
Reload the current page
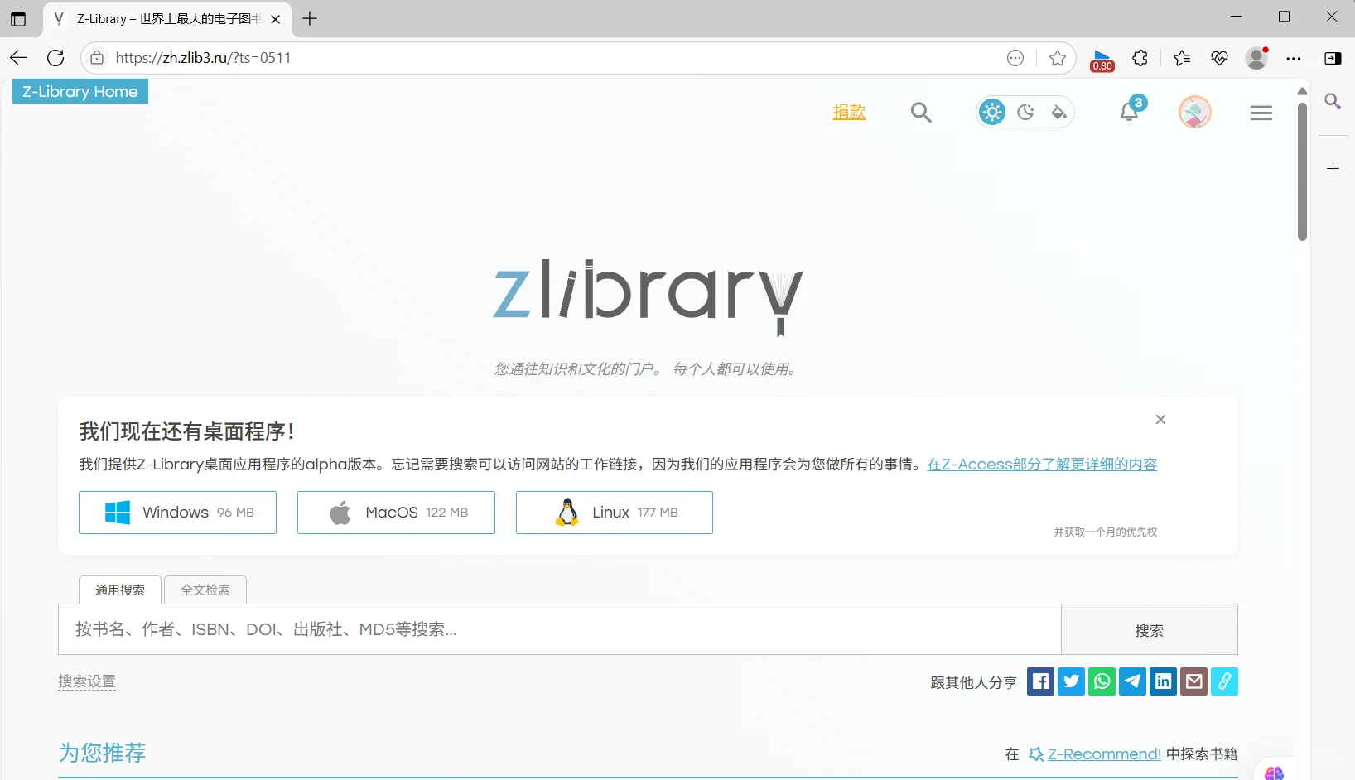click(x=55, y=58)
